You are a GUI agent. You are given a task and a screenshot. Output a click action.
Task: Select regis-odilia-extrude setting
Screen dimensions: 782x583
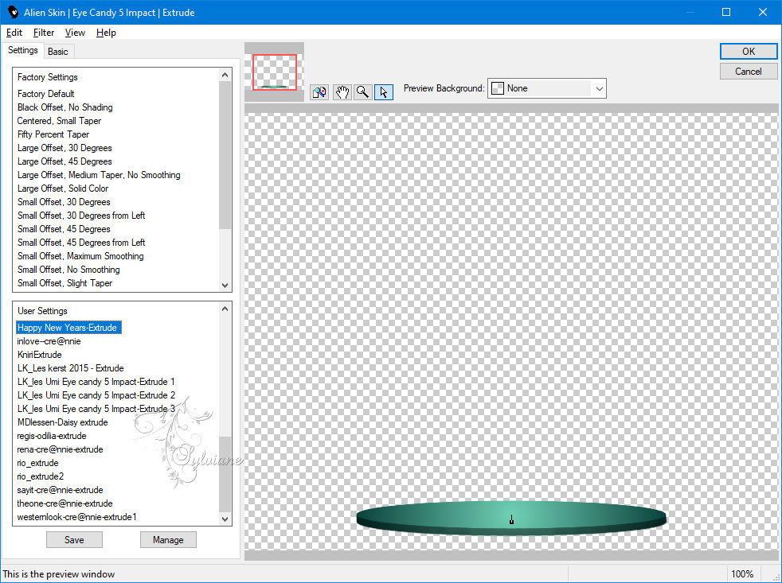(x=52, y=436)
